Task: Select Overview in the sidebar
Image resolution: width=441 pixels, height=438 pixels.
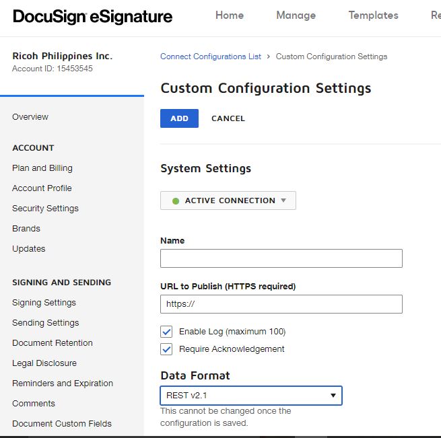Action: coord(30,117)
